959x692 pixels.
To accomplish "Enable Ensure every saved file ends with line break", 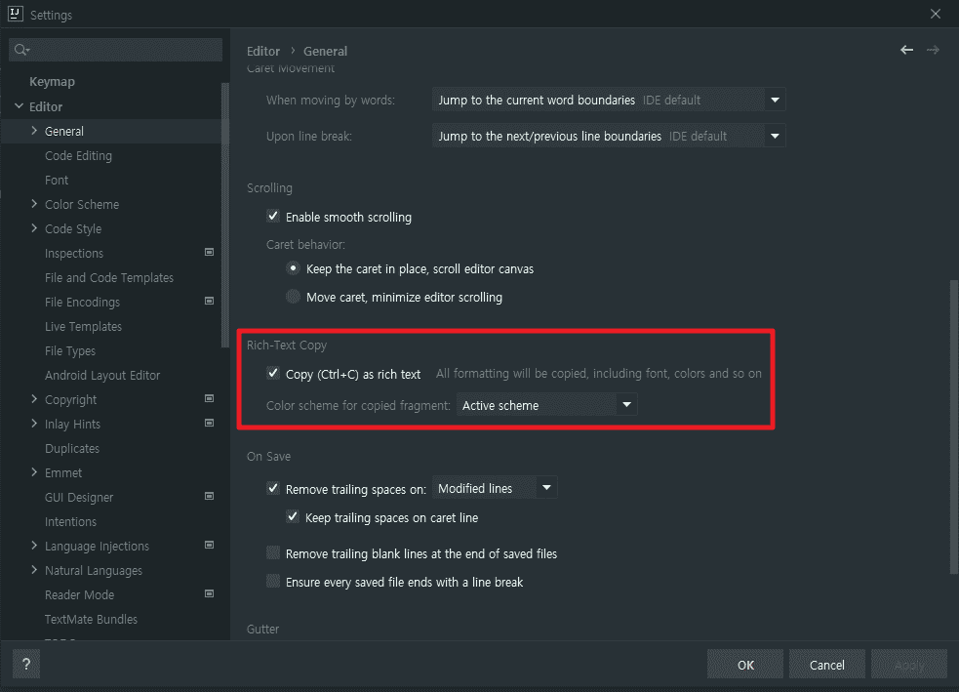I will [x=273, y=582].
